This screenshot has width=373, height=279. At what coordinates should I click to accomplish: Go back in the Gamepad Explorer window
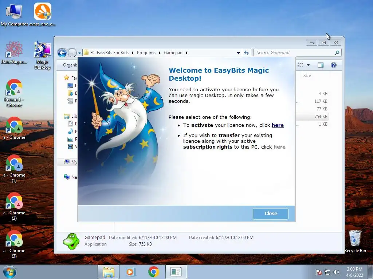(62, 53)
